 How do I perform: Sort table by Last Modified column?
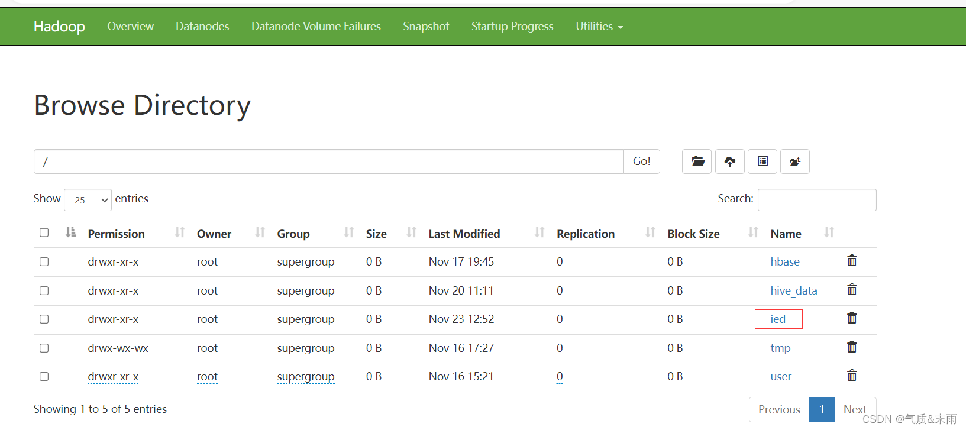tap(539, 232)
